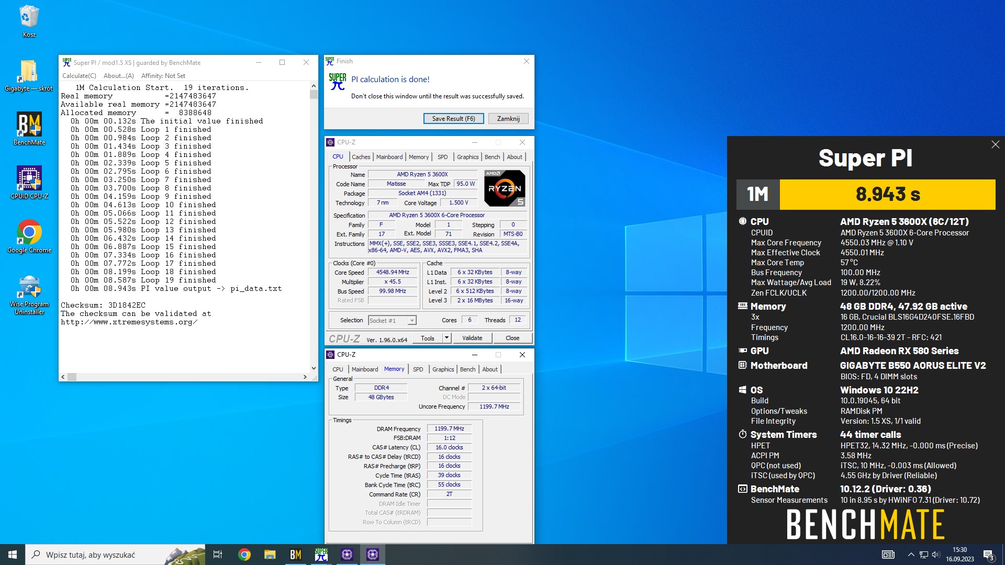Image resolution: width=1005 pixels, height=565 pixels.
Task: Switch to Mainboard tab in lower CPU-Z
Action: click(x=365, y=369)
